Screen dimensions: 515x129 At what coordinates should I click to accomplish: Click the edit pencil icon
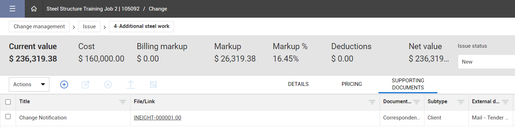pos(86,84)
